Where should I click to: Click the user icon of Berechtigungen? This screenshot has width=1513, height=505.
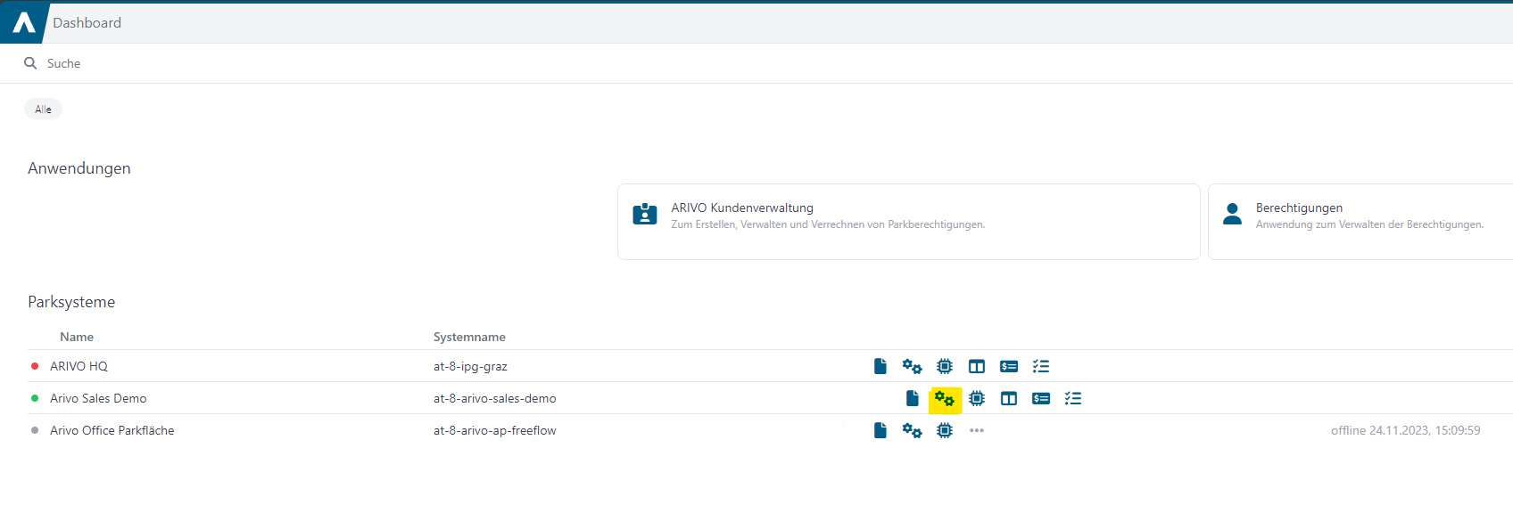point(1233,214)
